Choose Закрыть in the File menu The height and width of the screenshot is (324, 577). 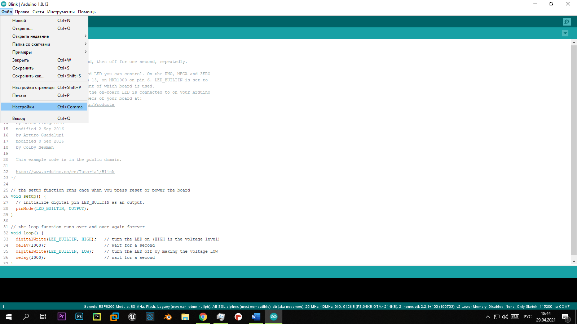click(x=44, y=60)
